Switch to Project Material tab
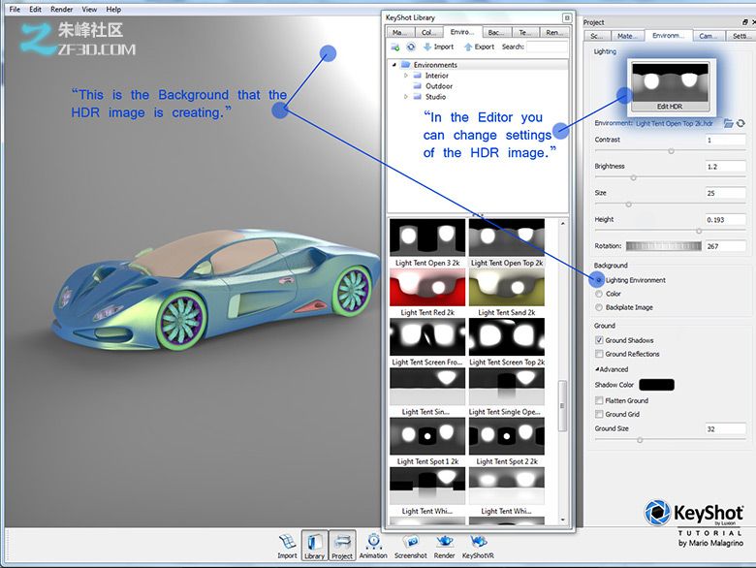Screen dimensions: 756x568 tap(628, 36)
